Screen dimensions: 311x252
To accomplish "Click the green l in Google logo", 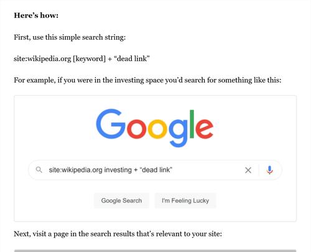I will point(192,124).
